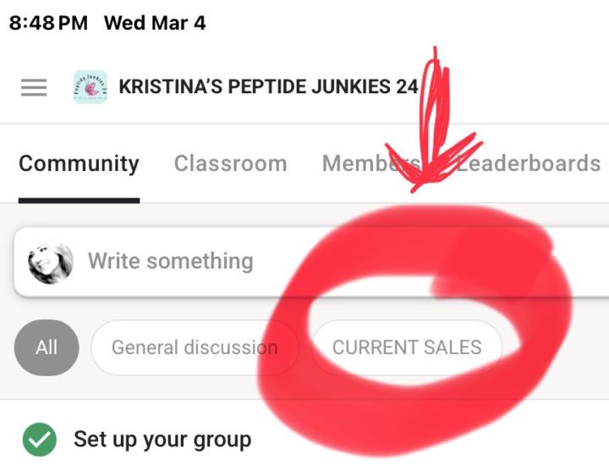Image resolution: width=609 pixels, height=470 pixels.
Task: Click the profile avatar in post box
Action: tap(51, 261)
